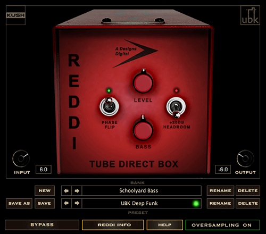The height and width of the screenshot is (234, 266).
Task: Click the Kush logo icon
Action: point(15,15)
